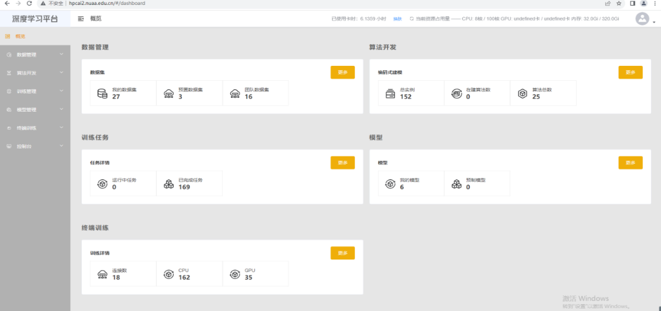This screenshot has width=661, height=311.
Task: Click the 团队数据集 cloud icon
Action: (x=235, y=94)
